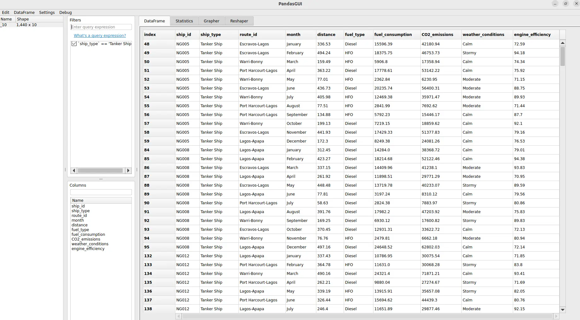The image size is (580, 320).
Task: Select weather_conditions in the Columns list
Action: [x=90, y=244]
